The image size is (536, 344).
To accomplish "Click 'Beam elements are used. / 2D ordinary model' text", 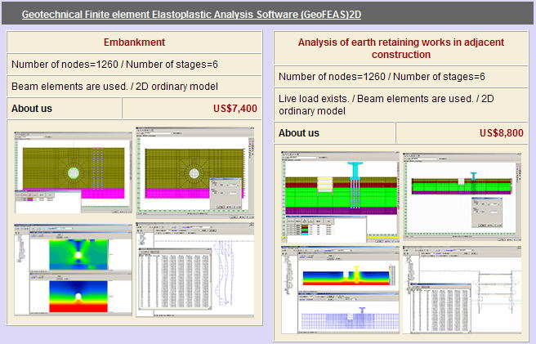I will (114, 86).
